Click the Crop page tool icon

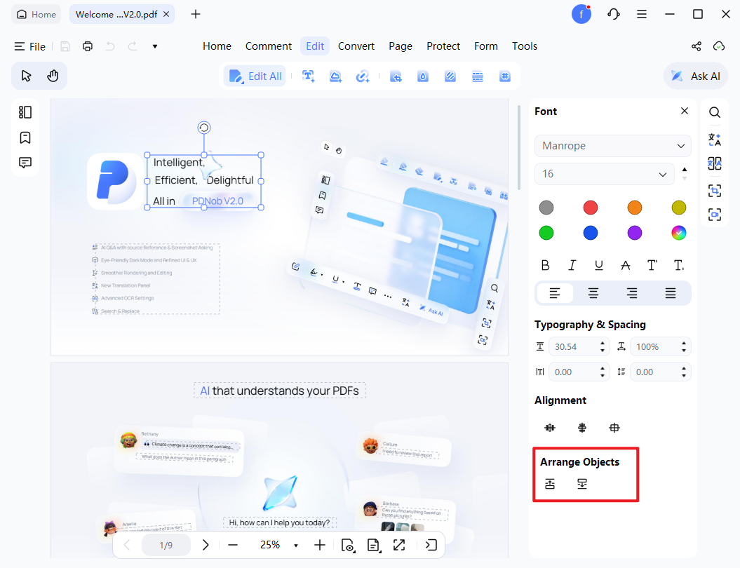(396, 76)
